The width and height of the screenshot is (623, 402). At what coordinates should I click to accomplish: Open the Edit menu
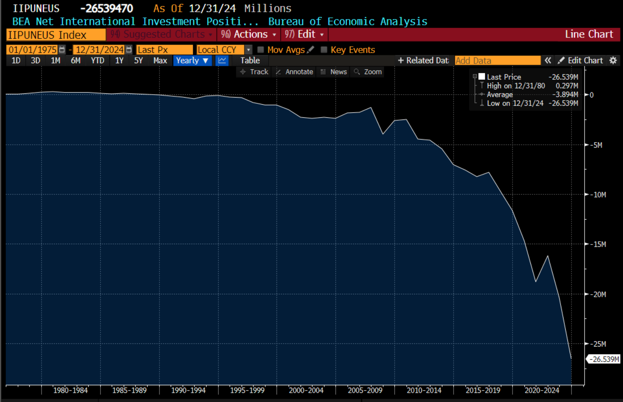304,34
